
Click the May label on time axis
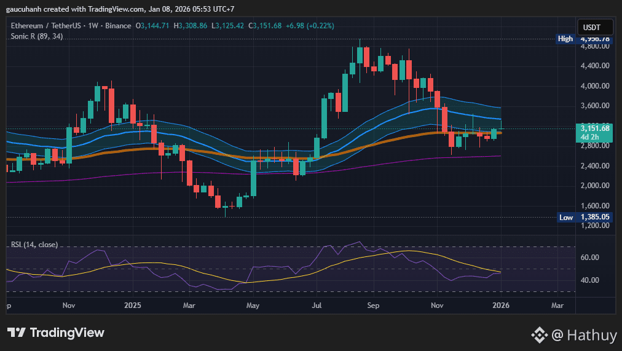coord(253,305)
